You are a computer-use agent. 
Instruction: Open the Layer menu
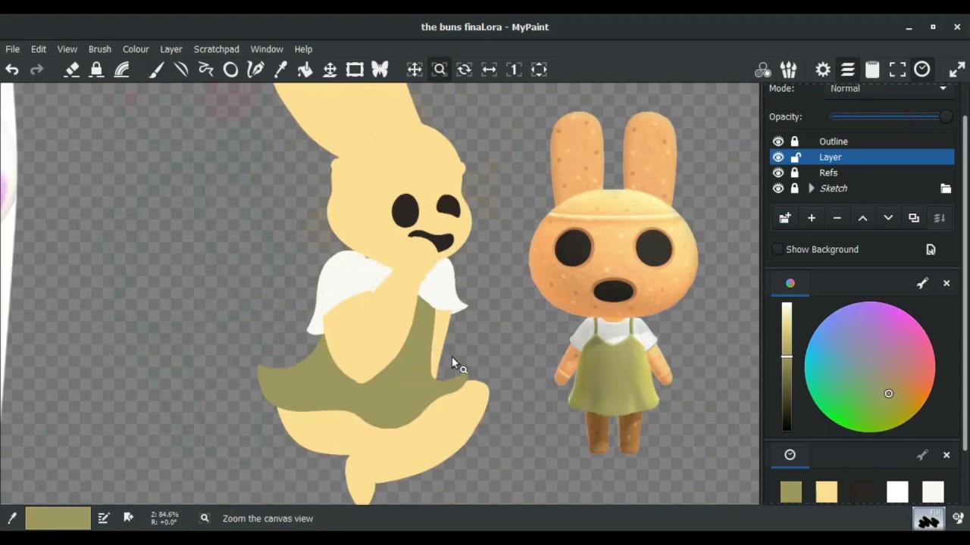click(x=171, y=49)
